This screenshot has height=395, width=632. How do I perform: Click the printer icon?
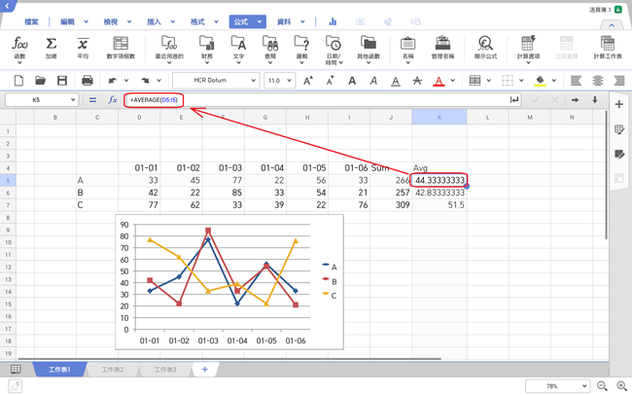(x=88, y=81)
